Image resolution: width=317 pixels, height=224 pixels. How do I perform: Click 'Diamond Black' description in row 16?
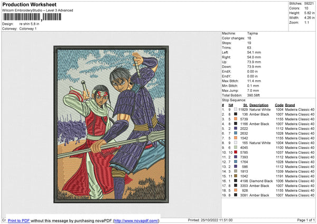pyautogui.click(x=261, y=181)
